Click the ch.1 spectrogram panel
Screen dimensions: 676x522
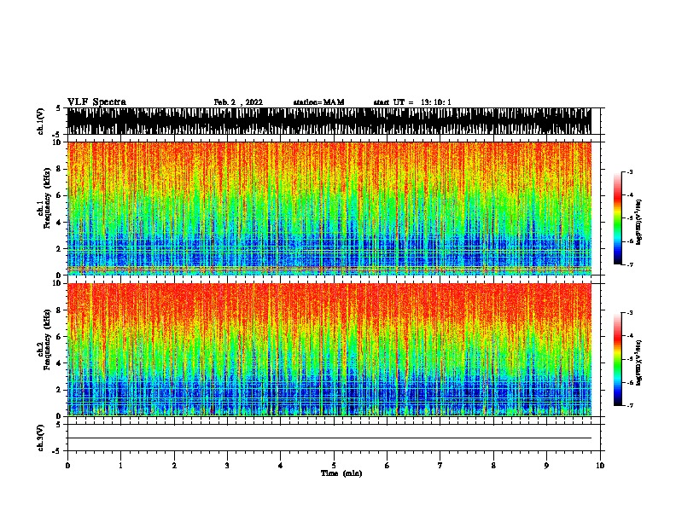pyautogui.click(x=329, y=208)
